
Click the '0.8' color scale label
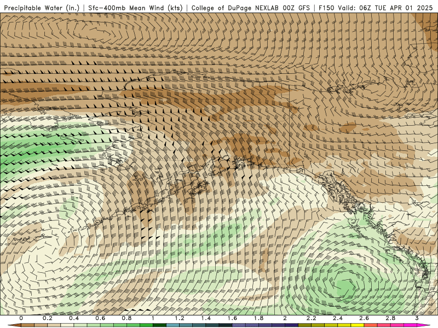126,318
